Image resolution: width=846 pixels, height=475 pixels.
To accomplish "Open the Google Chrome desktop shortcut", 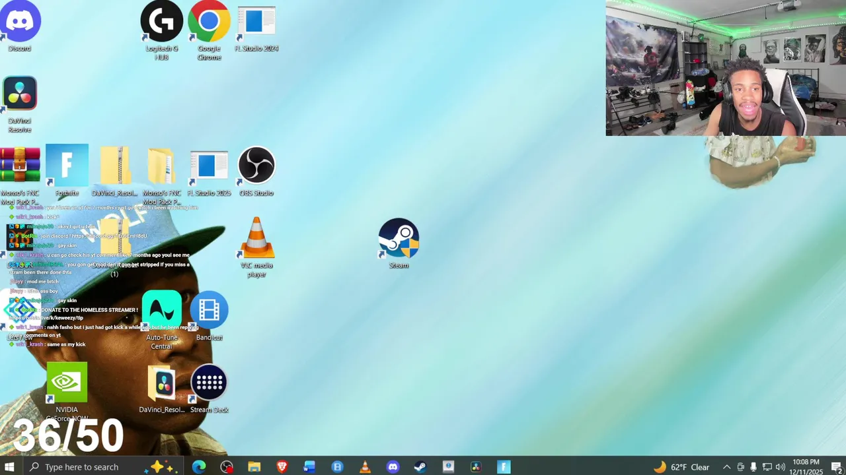I will (x=209, y=30).
